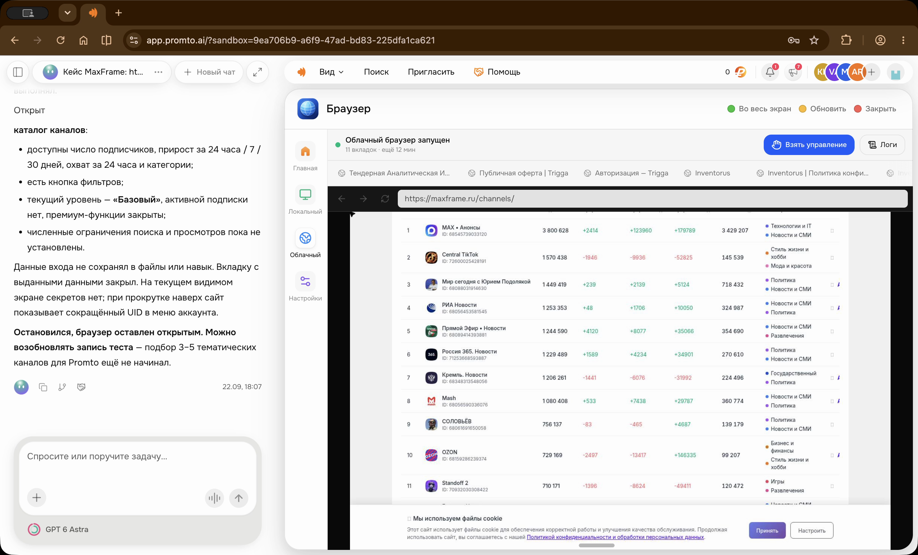Open the Chrome profile avatar button
918x555 pixels.
(880, 40)
